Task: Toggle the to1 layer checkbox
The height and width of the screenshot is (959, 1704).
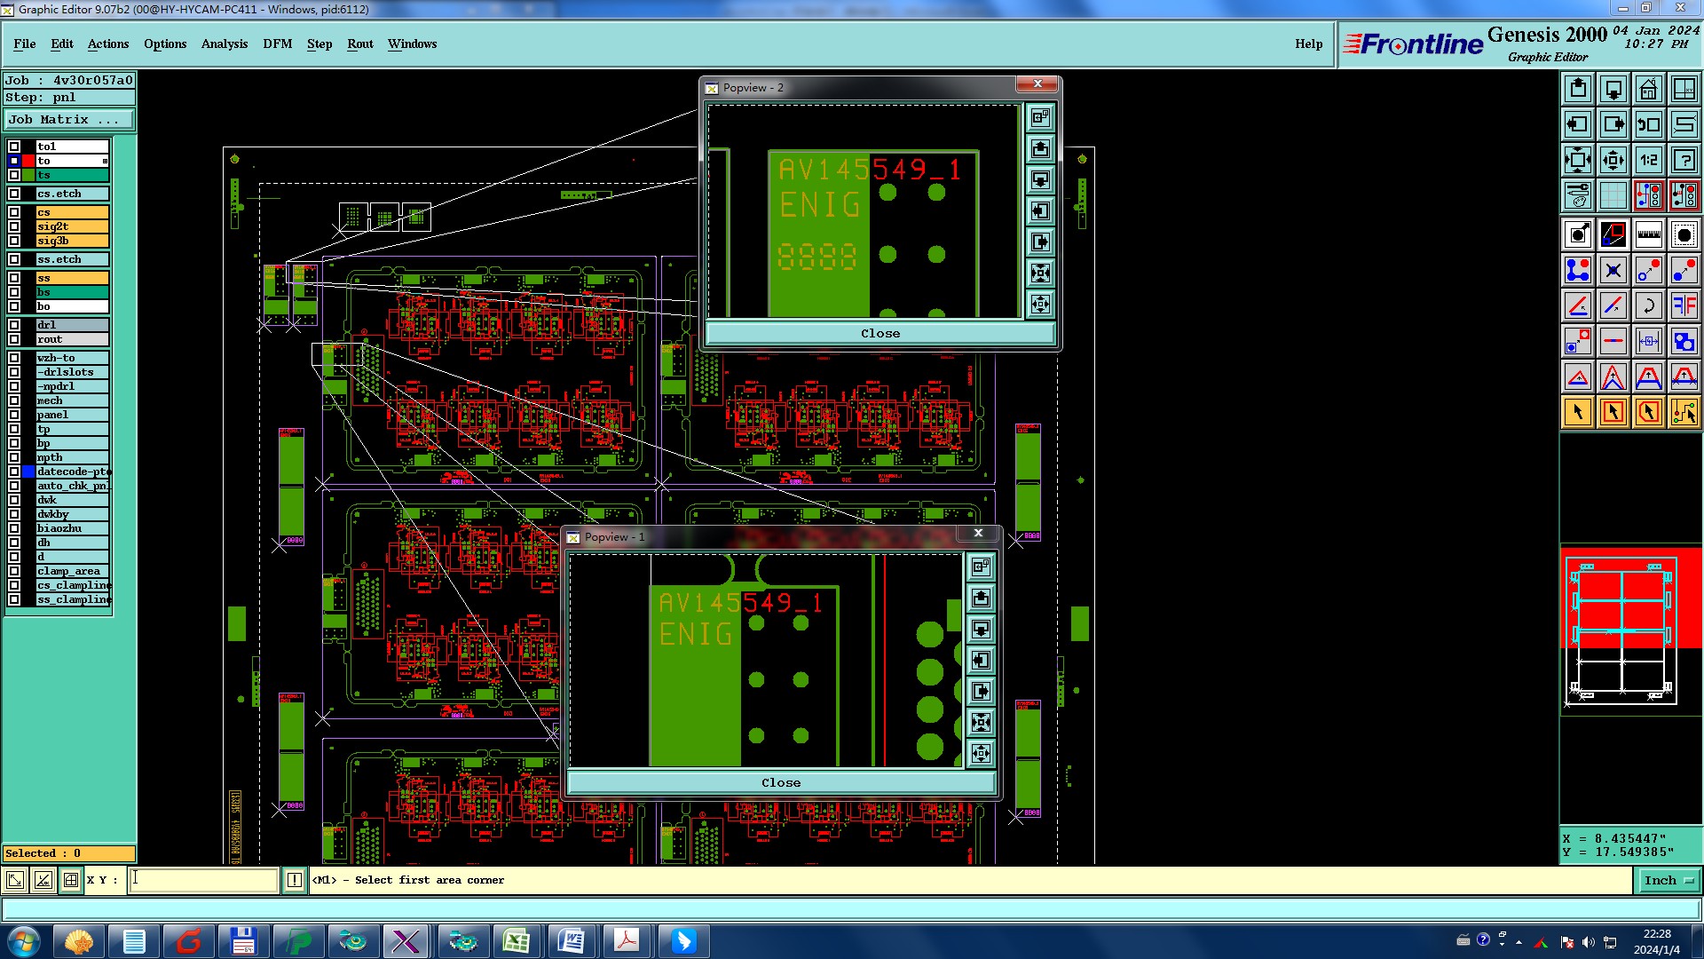Action: [14, 147]
